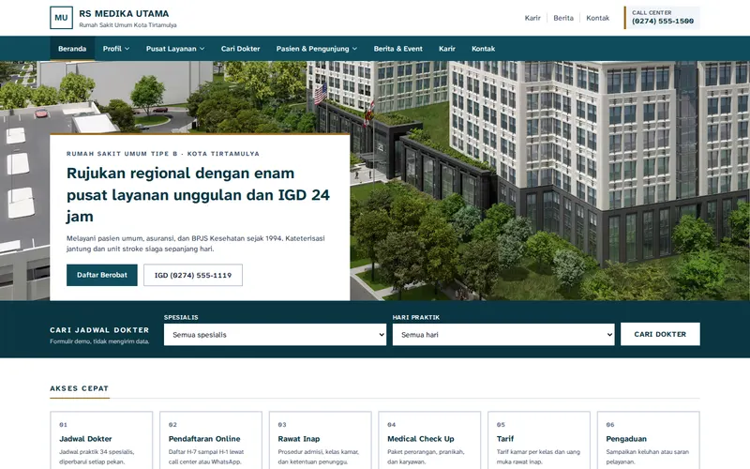Open RS Medika Utama site title
Screen dimensions: 750x469
(x=124, y=13)
